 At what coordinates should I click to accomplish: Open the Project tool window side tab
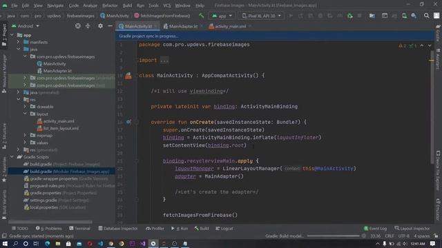4,35
